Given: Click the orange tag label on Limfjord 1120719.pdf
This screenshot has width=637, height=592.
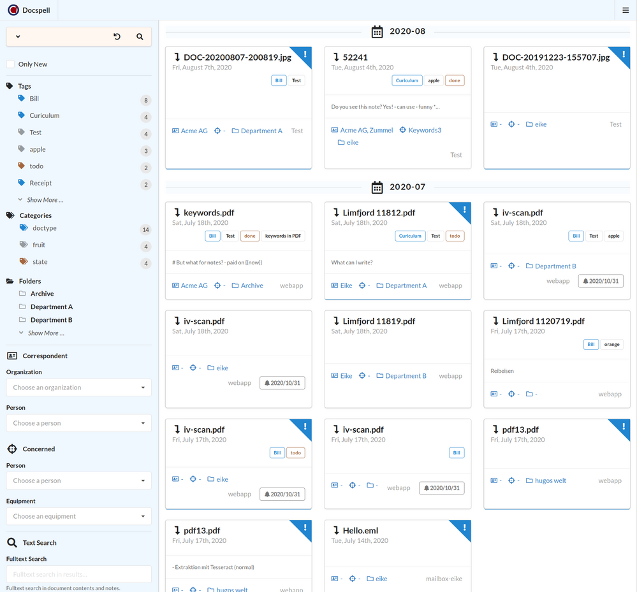Looking at the screenshot, I should [x=611, y=345].
